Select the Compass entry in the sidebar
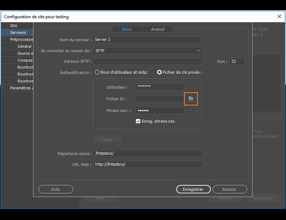The width and height of the screenshot is (286, 220). tap(25, 60)
